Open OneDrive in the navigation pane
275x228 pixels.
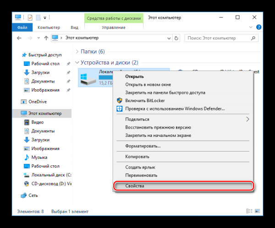click(x=38, y=102)
